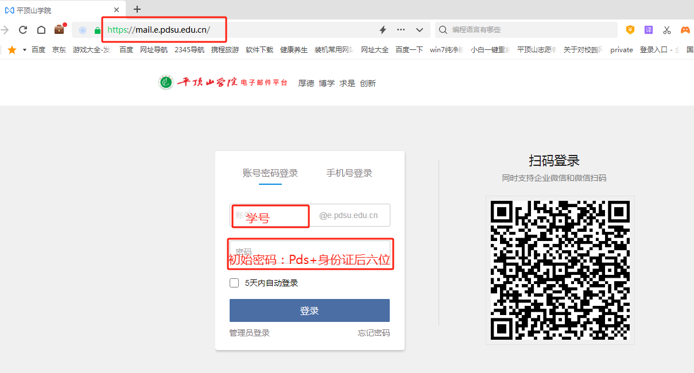Open the 京东 bookmark
694x373 pixels.
(x=59, y=50)
